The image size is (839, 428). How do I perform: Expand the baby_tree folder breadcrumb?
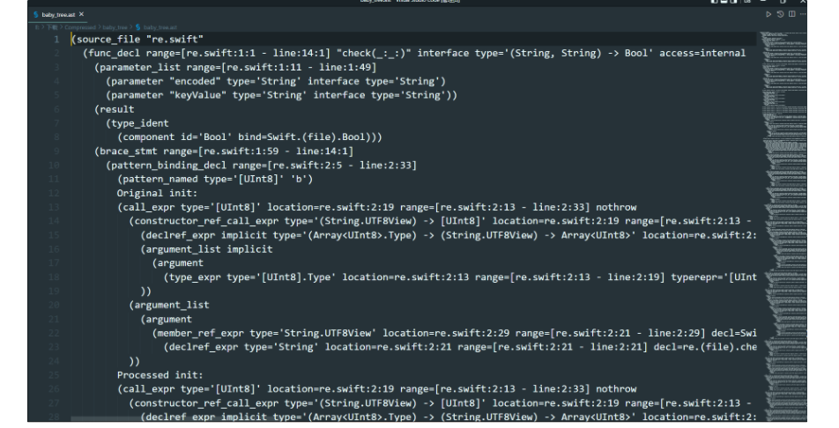(115, 27)
